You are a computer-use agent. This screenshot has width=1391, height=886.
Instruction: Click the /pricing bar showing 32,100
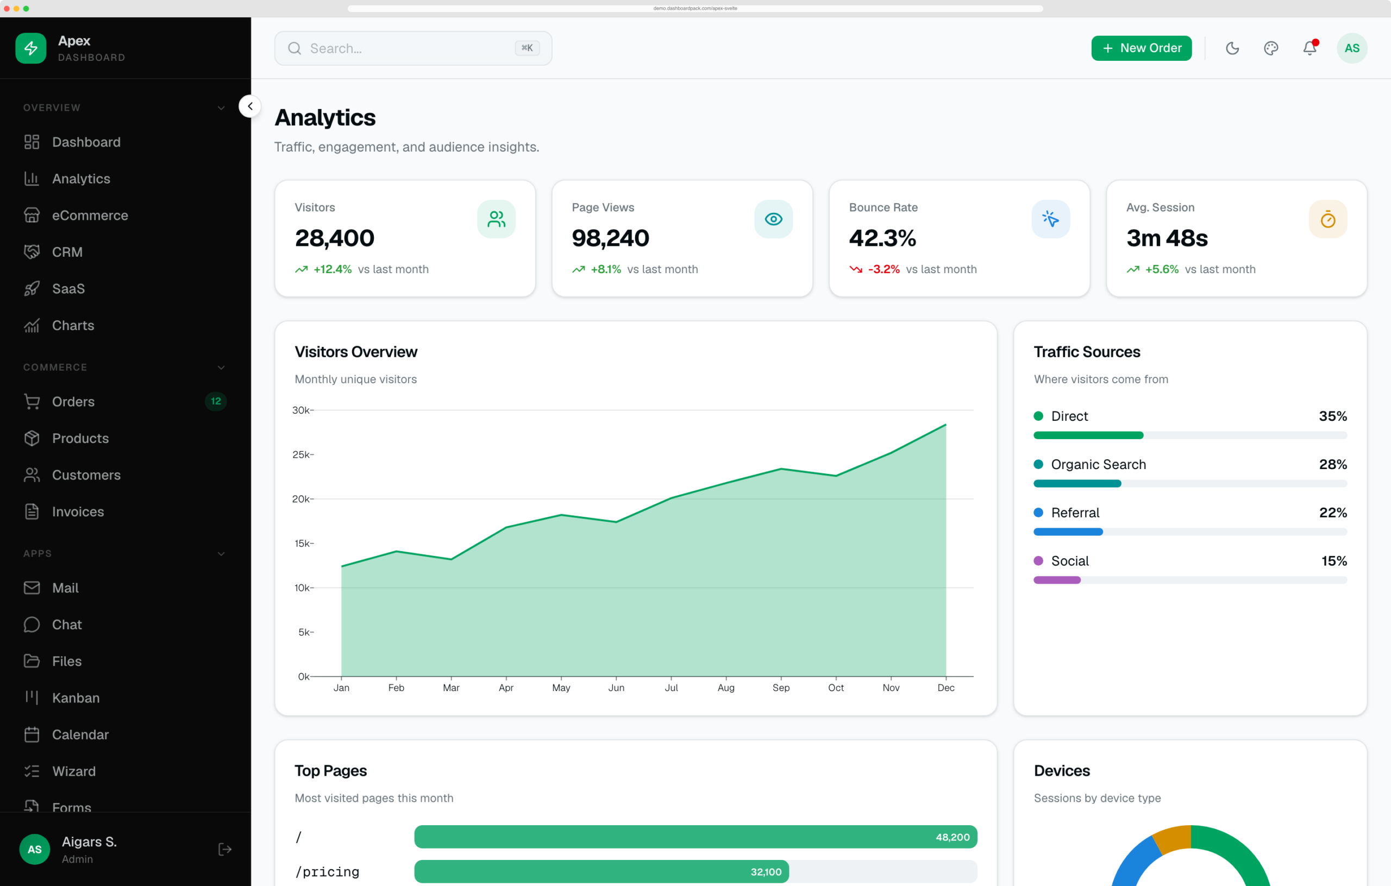tap(602, 871)
